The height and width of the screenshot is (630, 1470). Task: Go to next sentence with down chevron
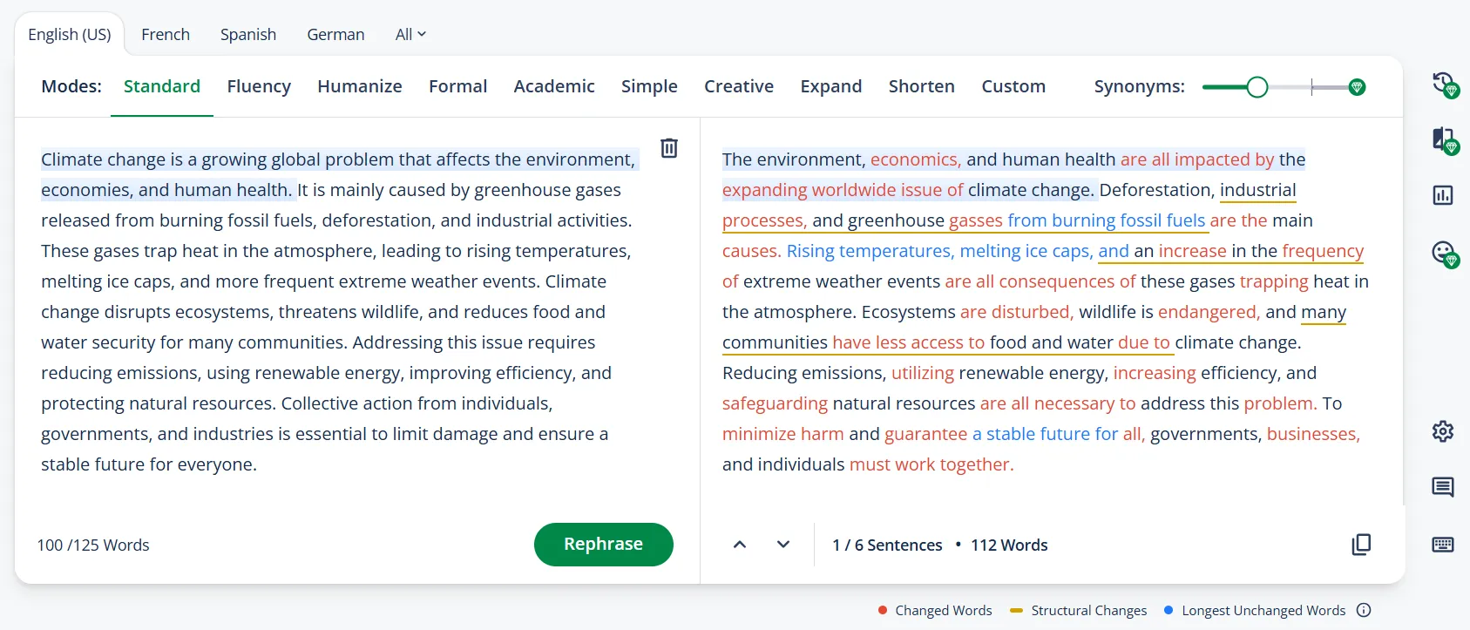[783, 545]
